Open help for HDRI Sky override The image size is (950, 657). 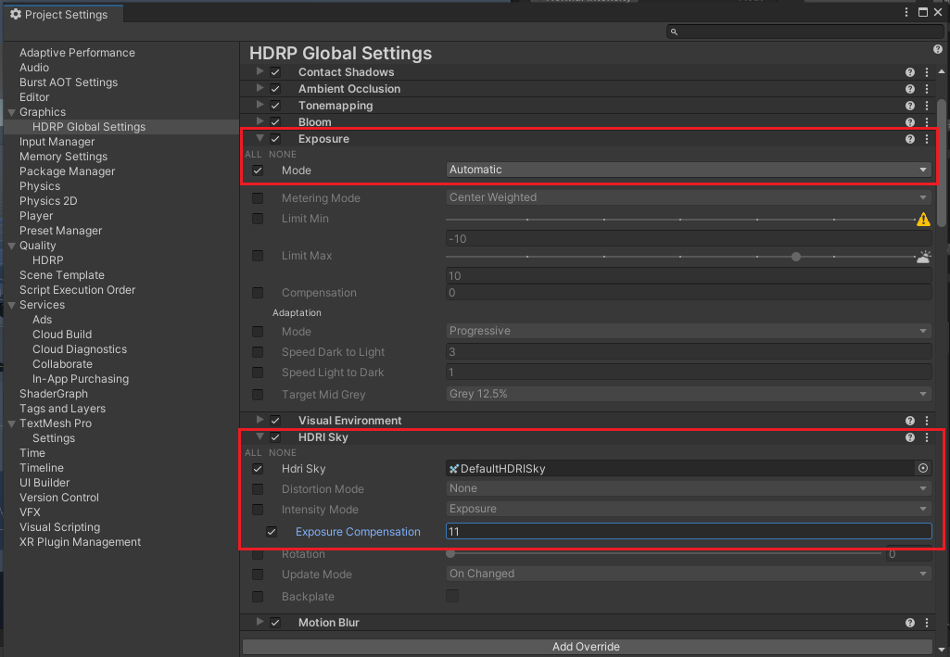909,437
